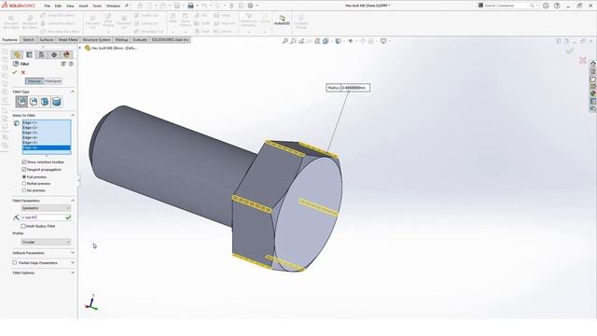This screenshot has width=597, height=336.
Task: Switch to the Manual fillet mode button
Action: [x=35, y=81]
